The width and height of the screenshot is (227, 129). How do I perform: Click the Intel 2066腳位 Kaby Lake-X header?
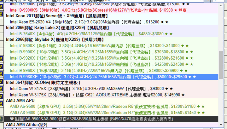tap(111, 28)
